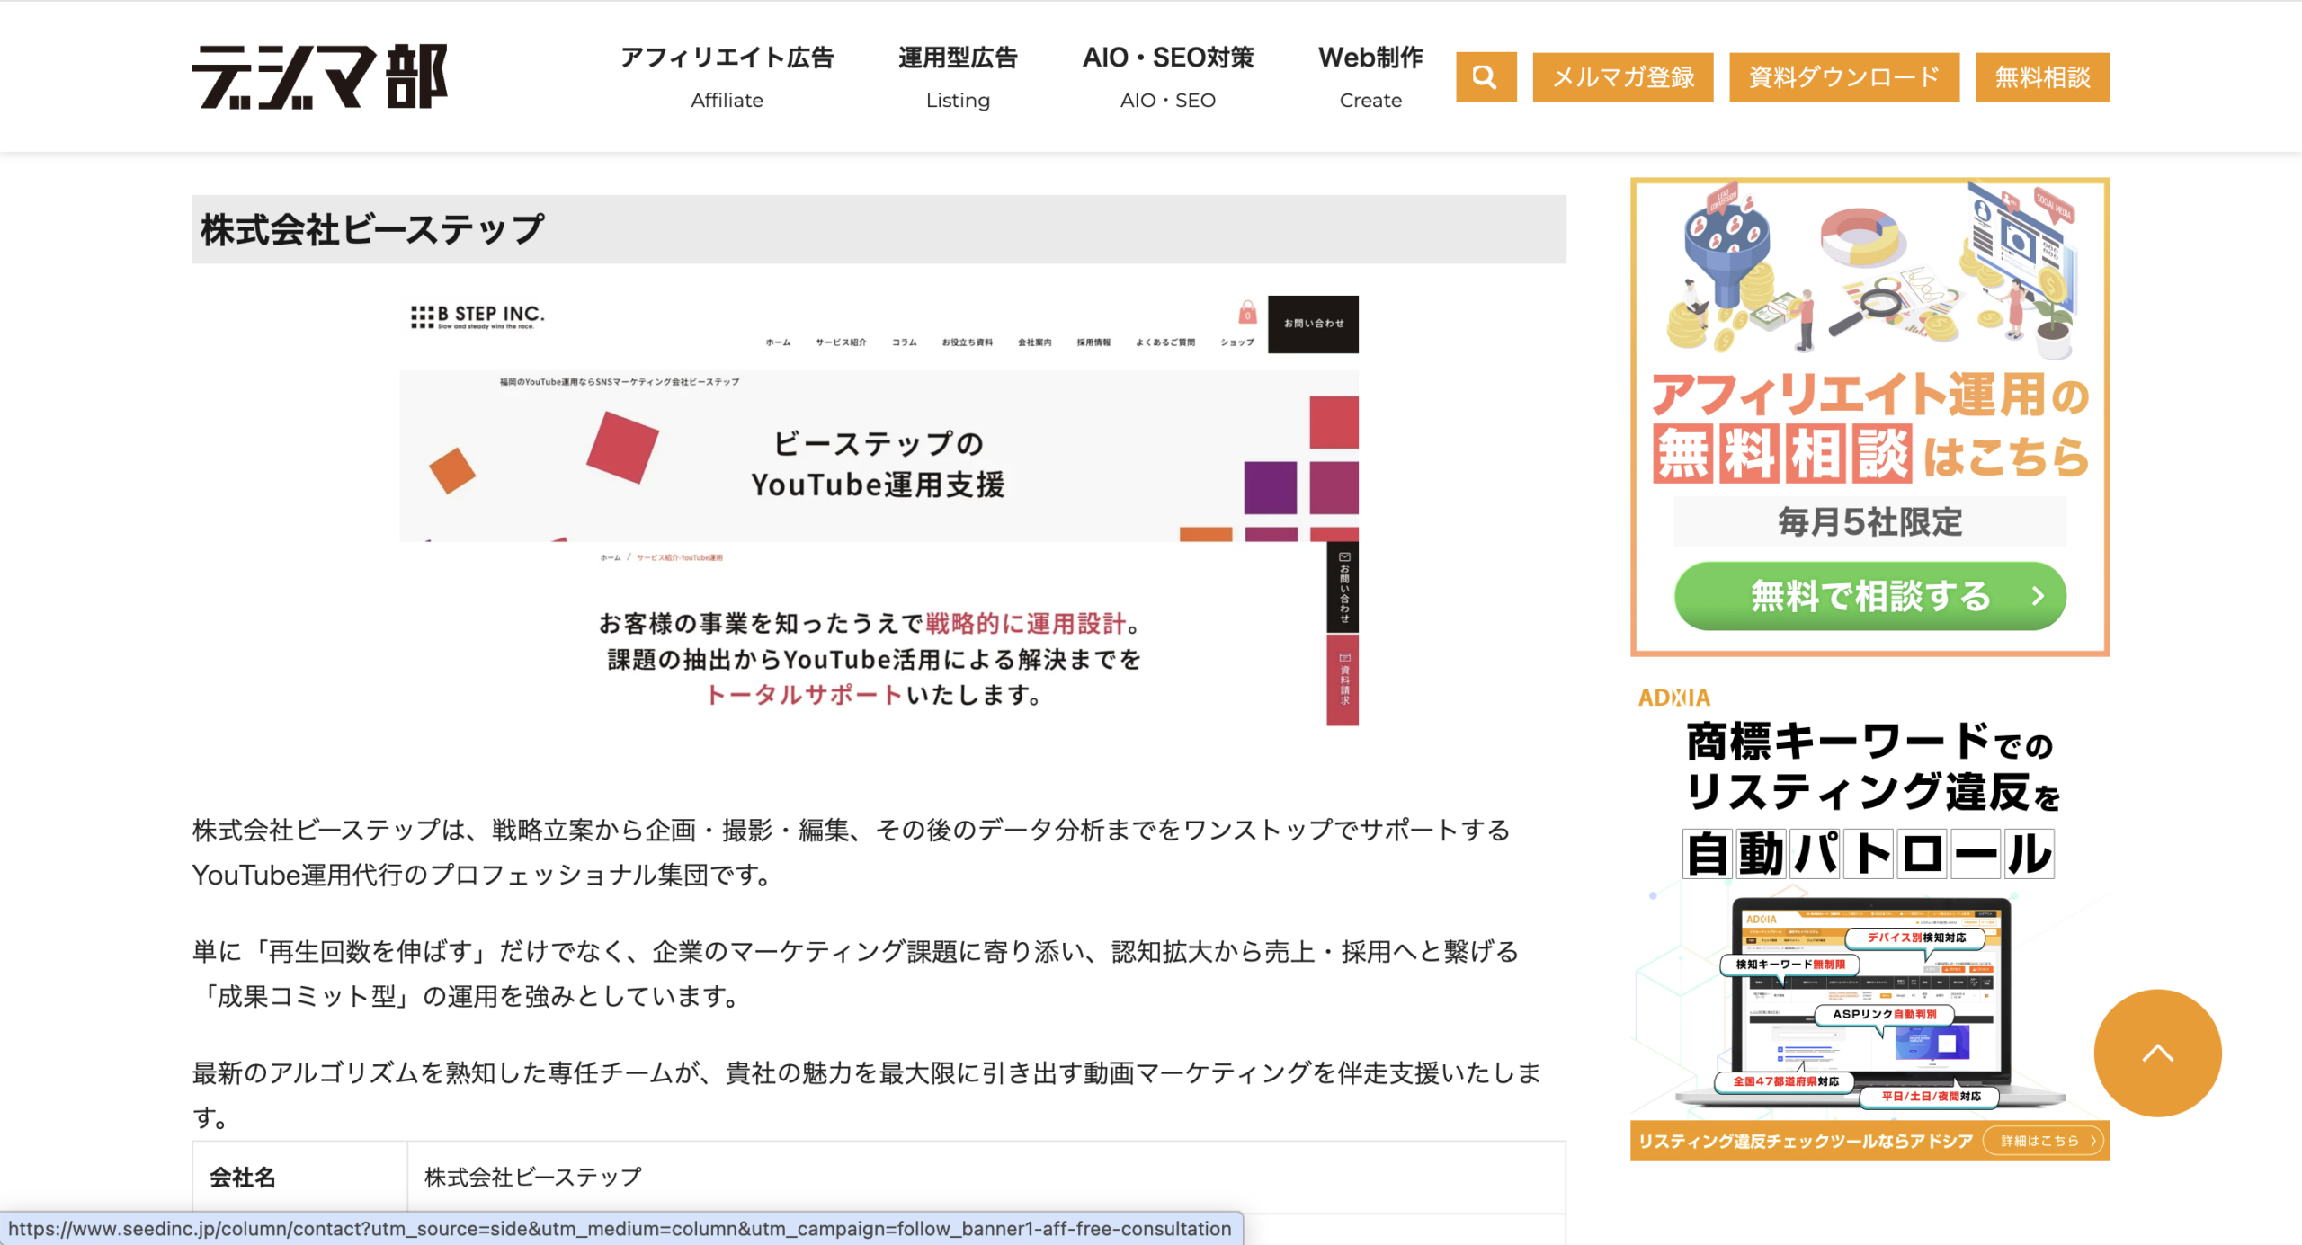The height and width of the screenshot is (1245, 2302).
Task: Click the 会社名 table header cell
Action: [x=299, y=1177]
